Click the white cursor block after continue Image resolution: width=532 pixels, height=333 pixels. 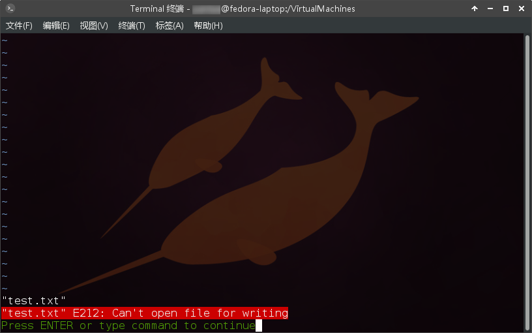[x=259, y=325]
